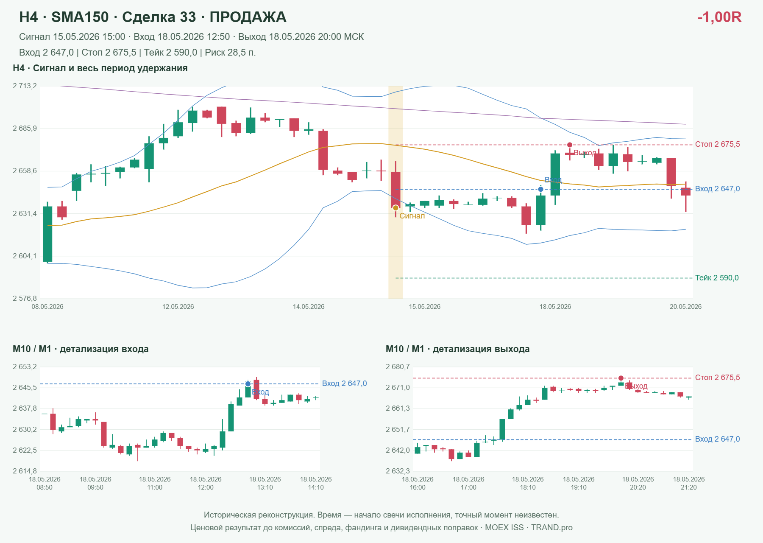Click heading 'M10 / M1 · детализация входа'

(81, 349)
